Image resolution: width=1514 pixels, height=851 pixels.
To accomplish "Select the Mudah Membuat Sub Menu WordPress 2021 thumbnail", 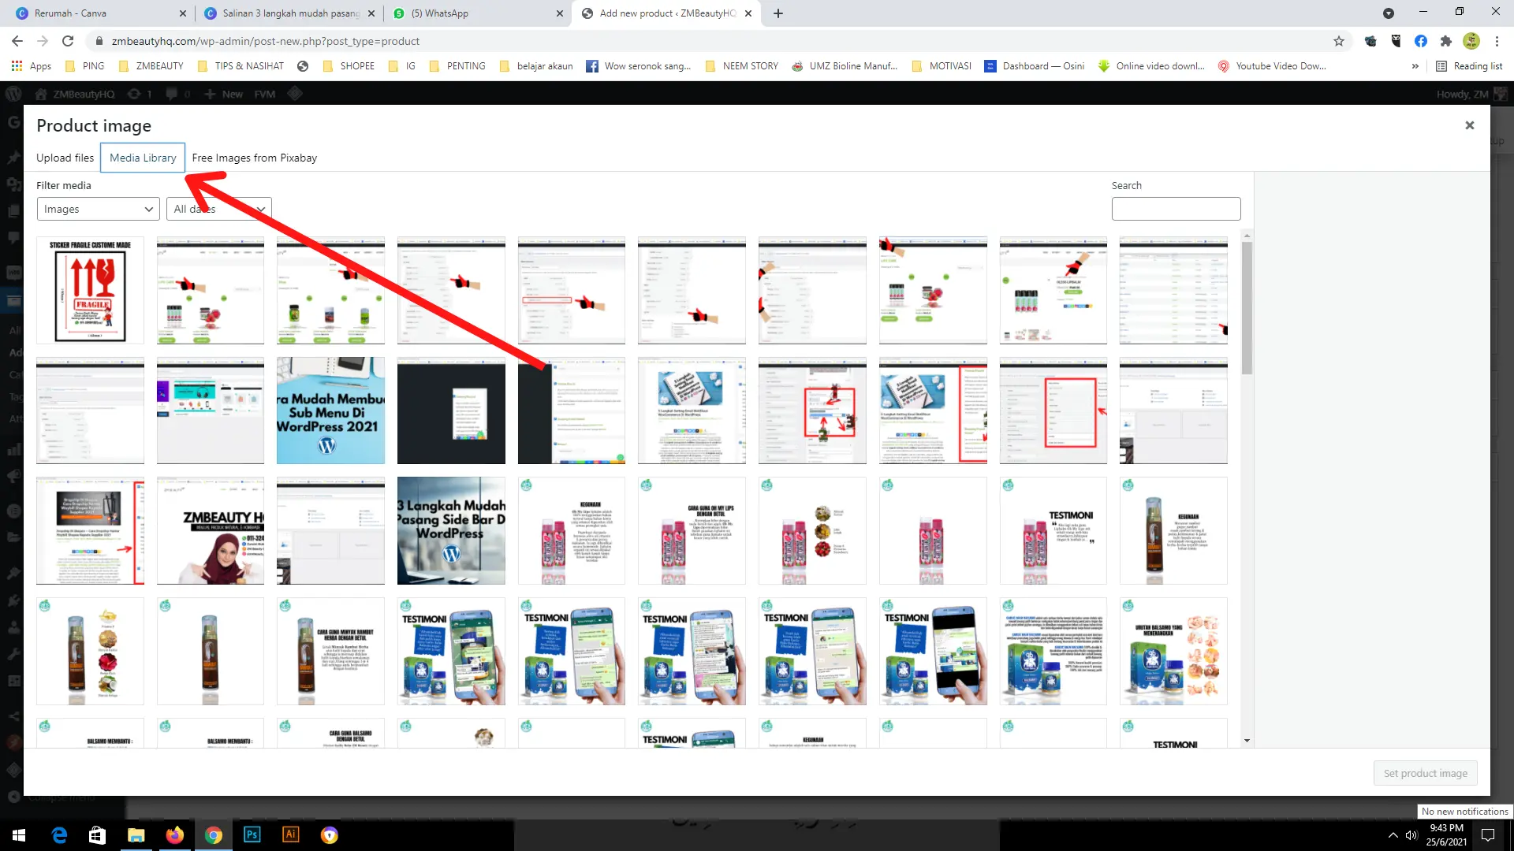I will tap(330, 411).
